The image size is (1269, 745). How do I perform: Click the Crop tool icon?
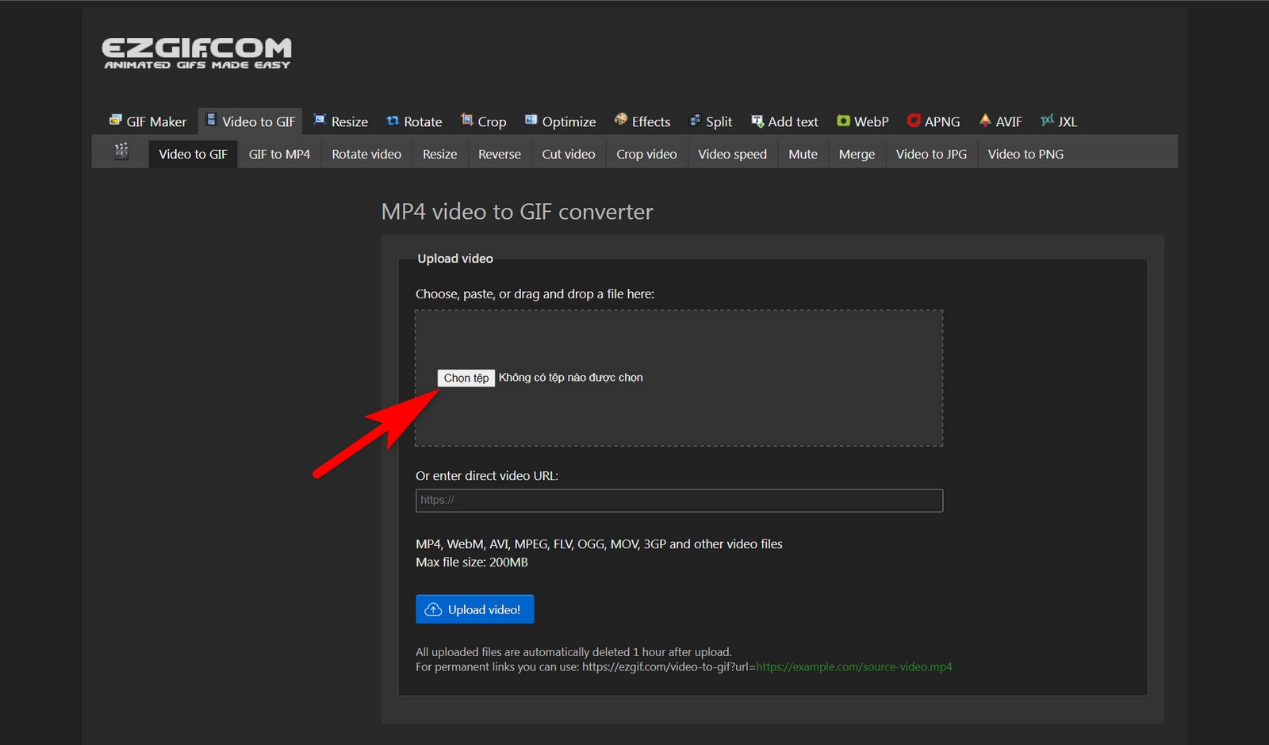pyautogui.click(x=467, y=121)
